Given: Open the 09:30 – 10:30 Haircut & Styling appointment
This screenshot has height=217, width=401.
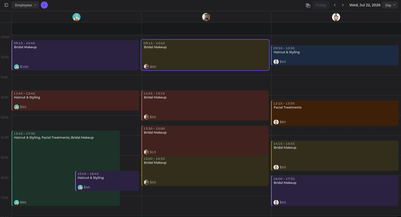Looking at the screenshot, I should [x=335, y=55].
